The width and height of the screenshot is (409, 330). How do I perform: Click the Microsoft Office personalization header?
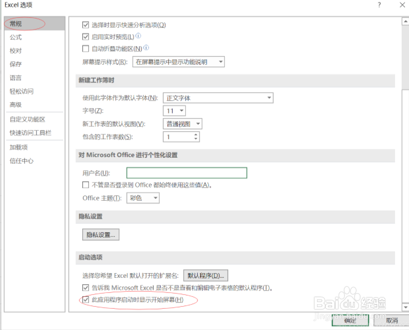235,155
